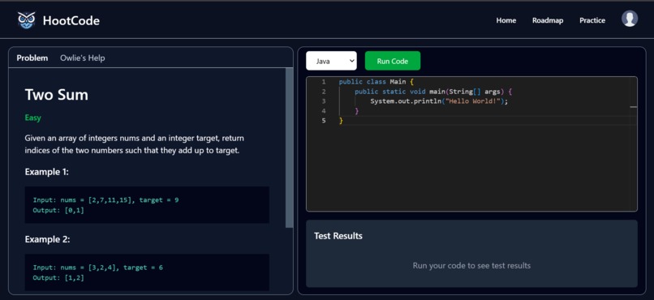Switch to the Problem tab
654x300 pixels.
(x=32, y=58)
